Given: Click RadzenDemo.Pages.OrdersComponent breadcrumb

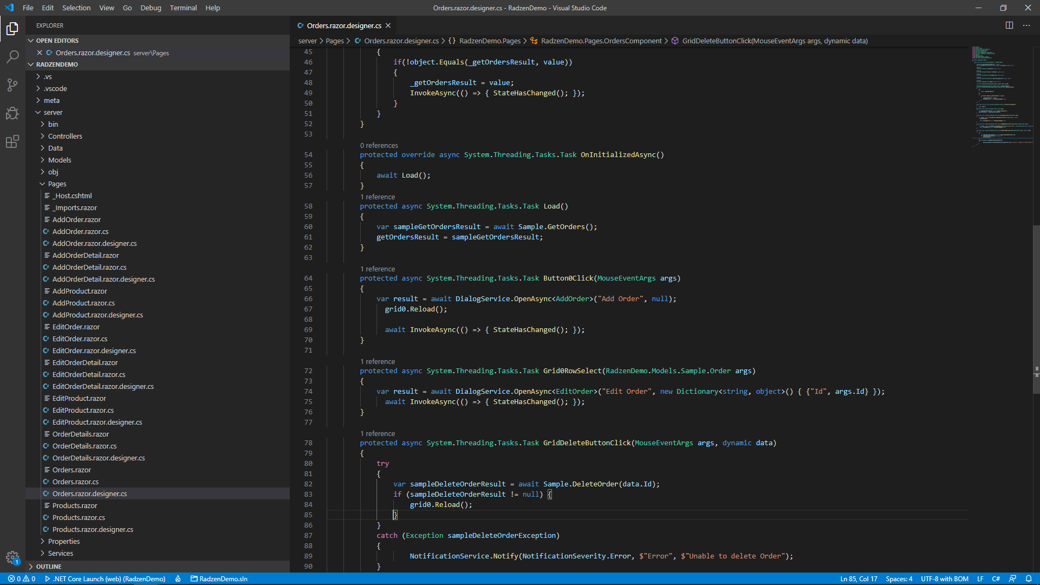Looking at the screenshot, I should pos(595,41).
